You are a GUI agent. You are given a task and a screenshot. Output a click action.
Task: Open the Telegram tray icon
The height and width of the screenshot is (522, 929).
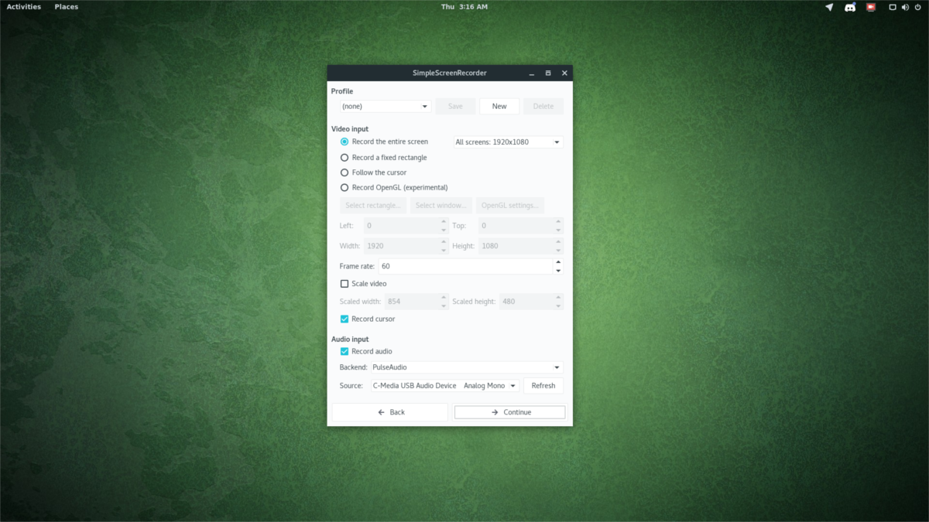point(829,7)
